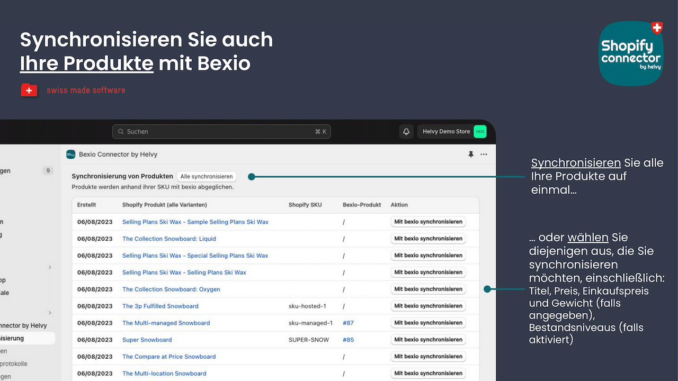Click the Synchronisierung von Produkten heading
The height and width of the screenshot is (381, 678).
point(122,176)
